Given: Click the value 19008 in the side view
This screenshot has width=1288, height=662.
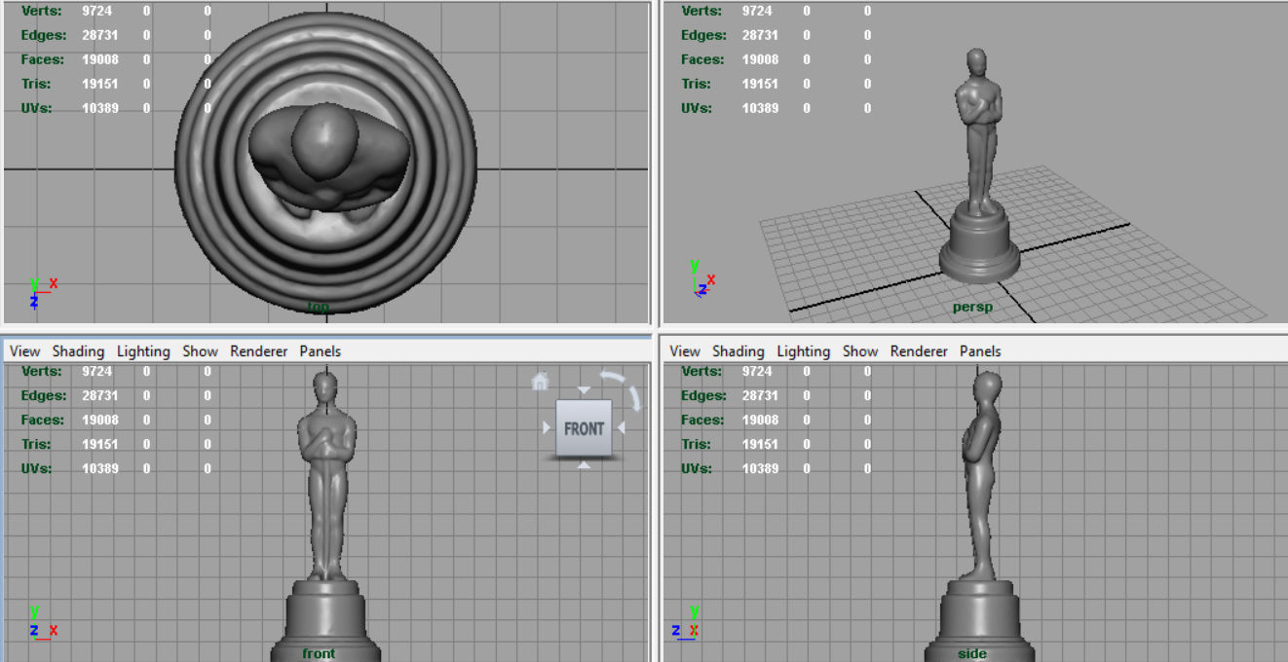Looking at the screenshot, I should [x=760, y=420].
